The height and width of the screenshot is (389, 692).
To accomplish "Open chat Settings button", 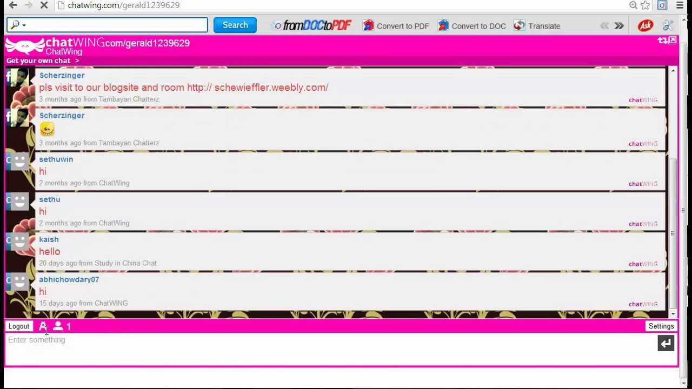I will (x=661, y=326).
